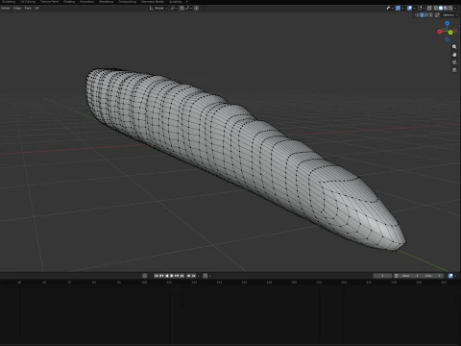The image size is (461, 346).
Task: Click the timeline header right-end blue icon
Action: click(450, 276)
